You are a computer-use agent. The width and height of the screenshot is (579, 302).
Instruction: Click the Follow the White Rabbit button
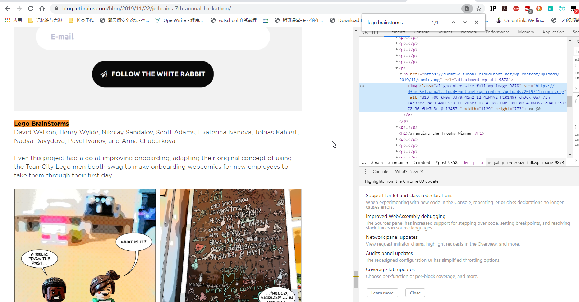pyautogui.click(x=153, y=74)
